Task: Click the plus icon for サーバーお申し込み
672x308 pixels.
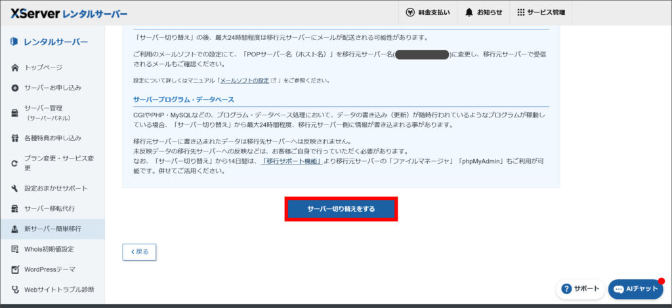Action: pyautogui.click(x=15, y=88)
